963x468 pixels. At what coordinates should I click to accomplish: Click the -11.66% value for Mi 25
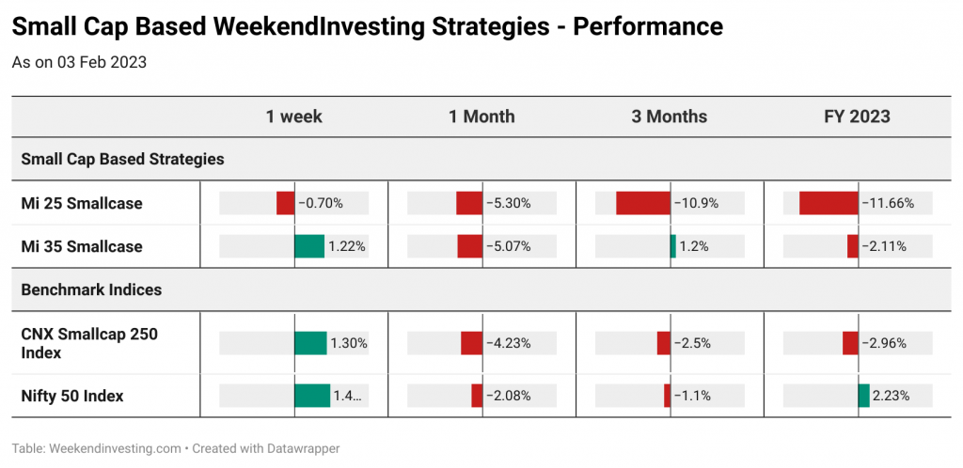(x=888, y=203)
